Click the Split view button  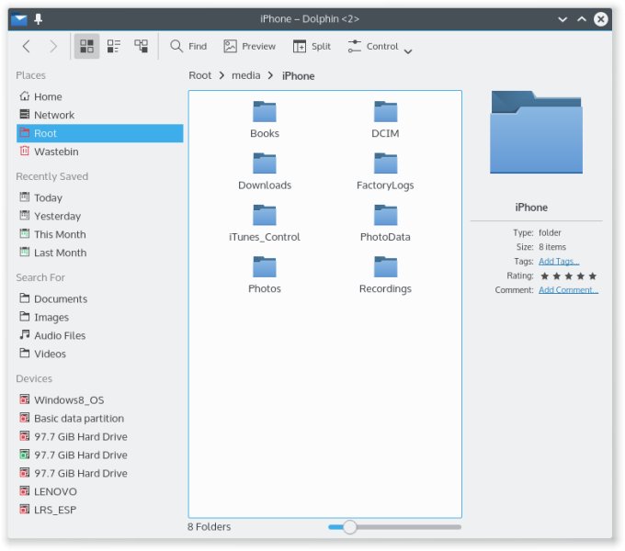tap(312, 46)
